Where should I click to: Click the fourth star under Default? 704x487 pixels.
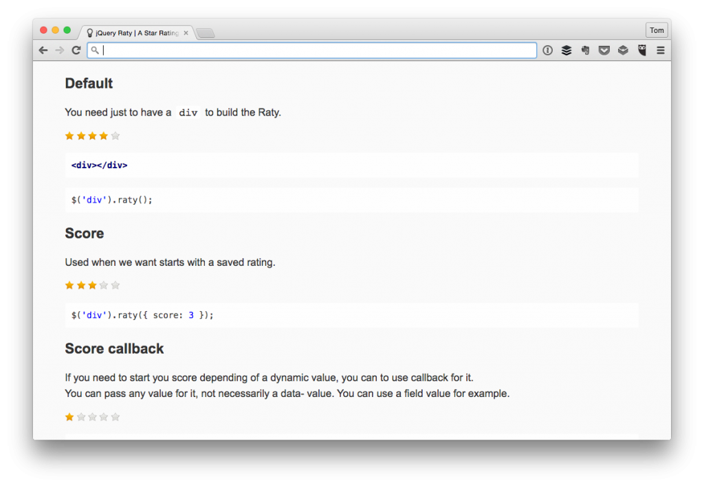pyautogui.click(x=104, y=136)
